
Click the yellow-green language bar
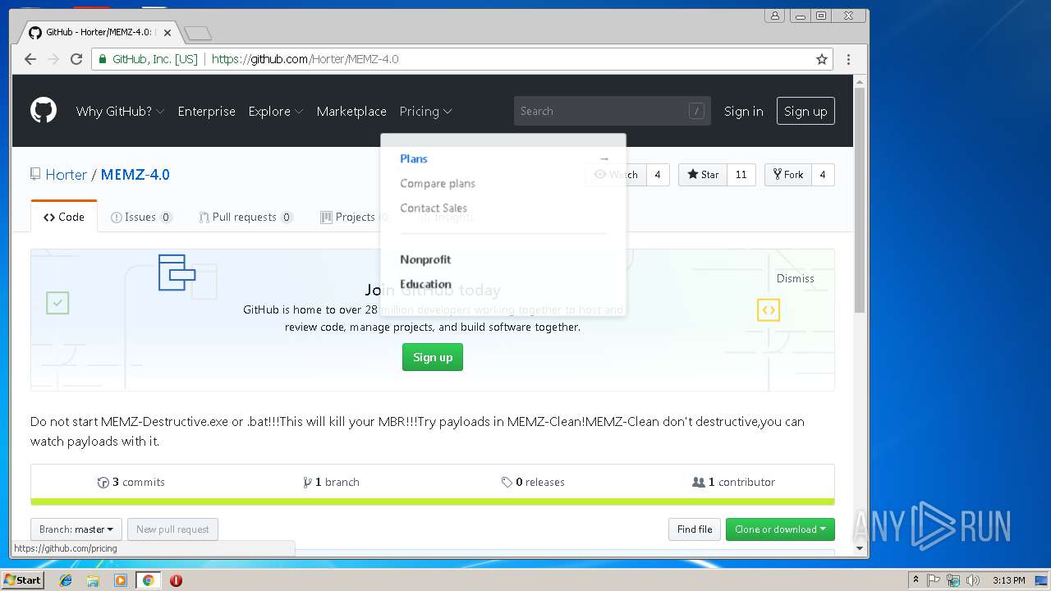[x=433, y=502]
